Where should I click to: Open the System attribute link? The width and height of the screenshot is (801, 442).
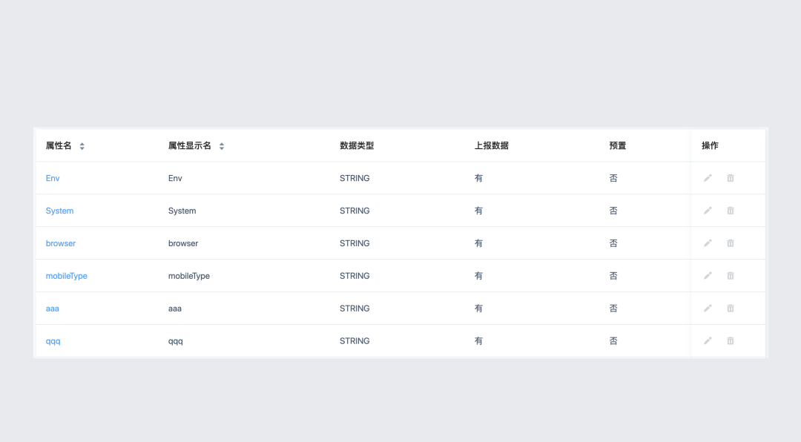click(x=60, y=211)
